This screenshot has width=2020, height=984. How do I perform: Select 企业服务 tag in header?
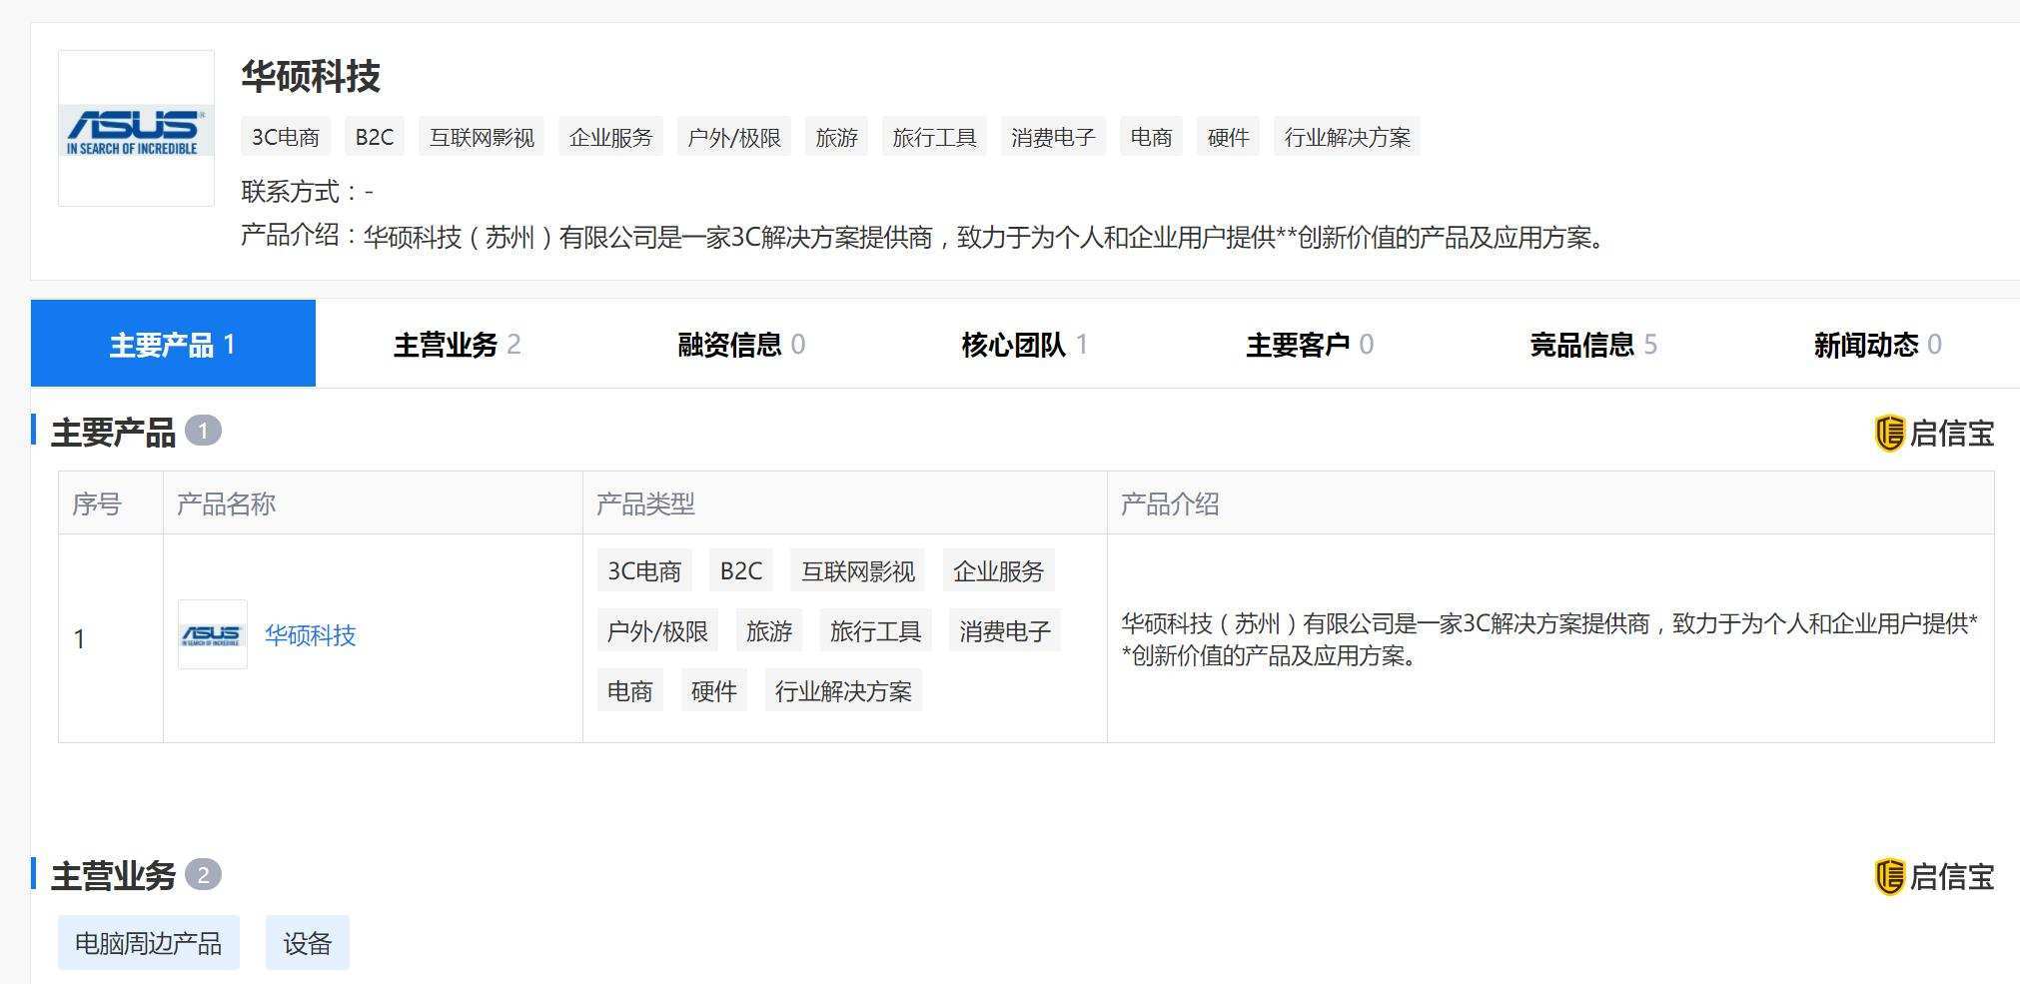coord(610,137)
